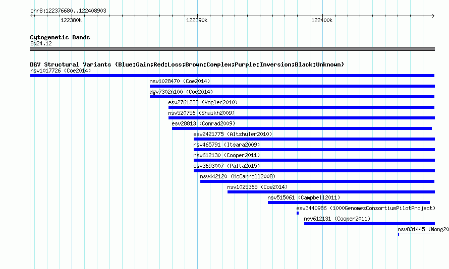
Task: Select the gray 8q24.12 cytogenetic band bar
Action: (232, 49)
